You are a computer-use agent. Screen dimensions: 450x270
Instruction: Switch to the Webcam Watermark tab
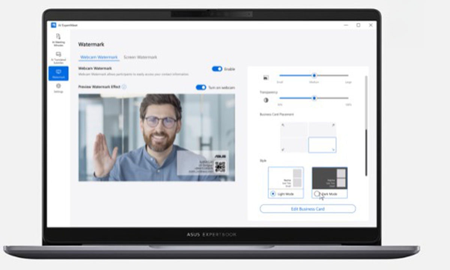pyautogui.click(x=99, y=57)
